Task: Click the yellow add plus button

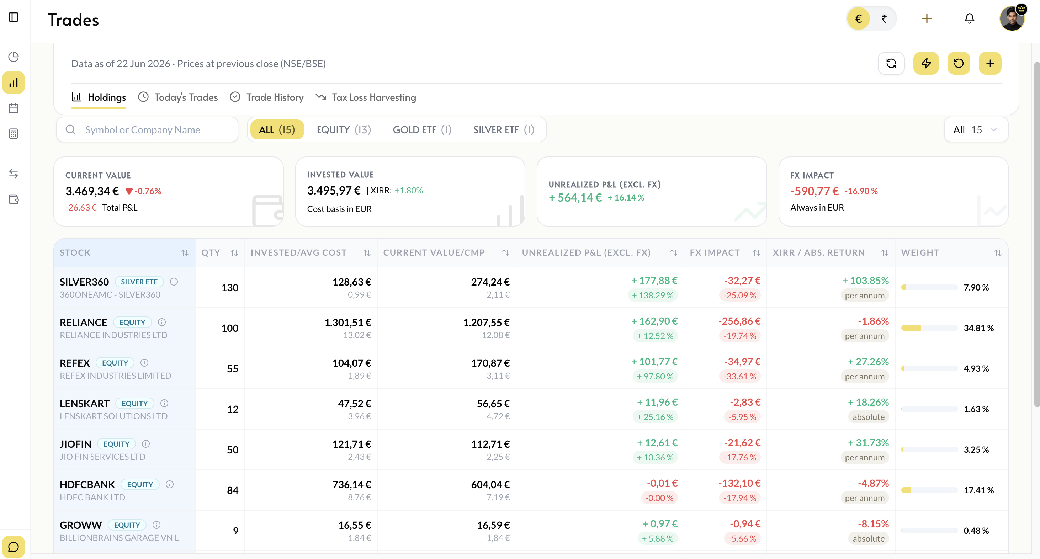Action: 990,63
